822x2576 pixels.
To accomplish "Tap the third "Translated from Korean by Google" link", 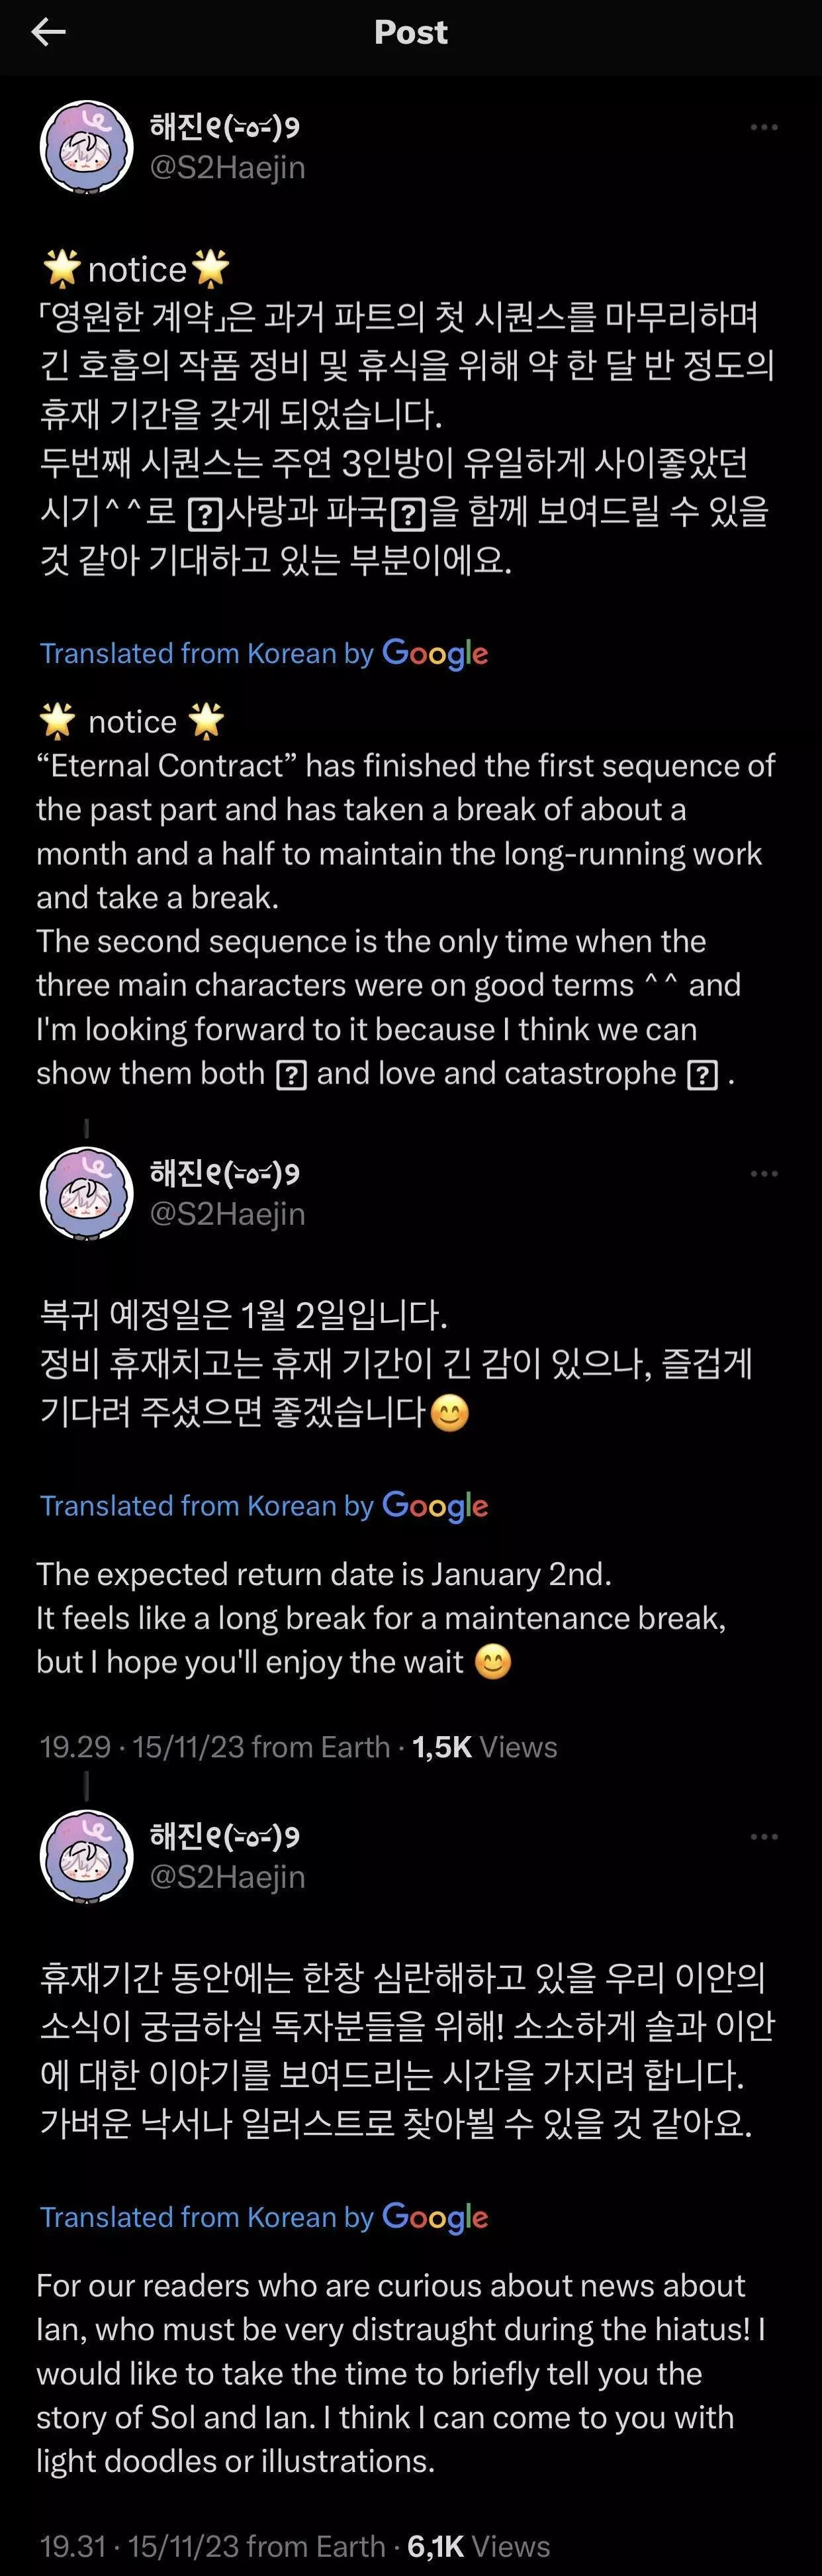I will click(263, 2216).
